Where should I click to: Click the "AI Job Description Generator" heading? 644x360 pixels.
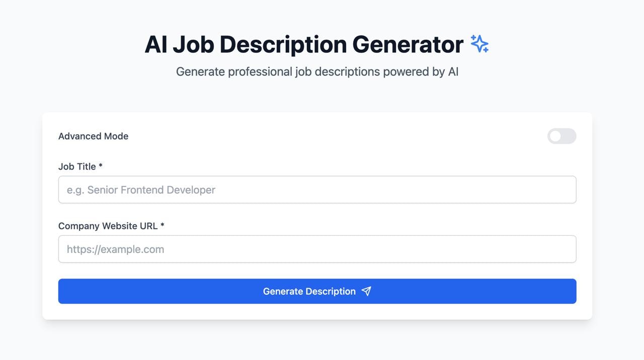click(303, 44)
